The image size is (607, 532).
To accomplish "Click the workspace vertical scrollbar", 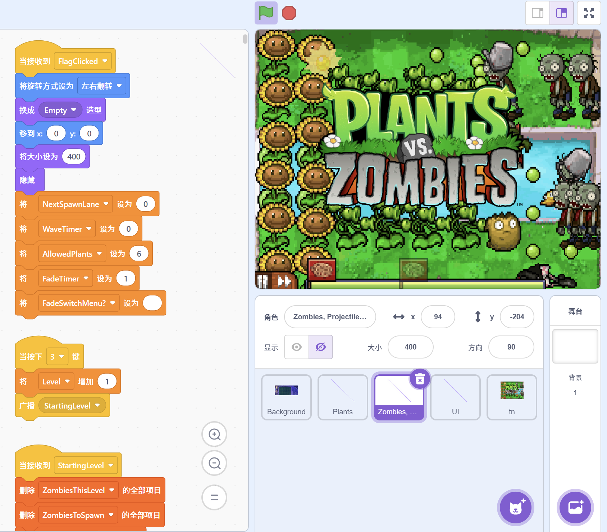I will [x=245, y=39].
